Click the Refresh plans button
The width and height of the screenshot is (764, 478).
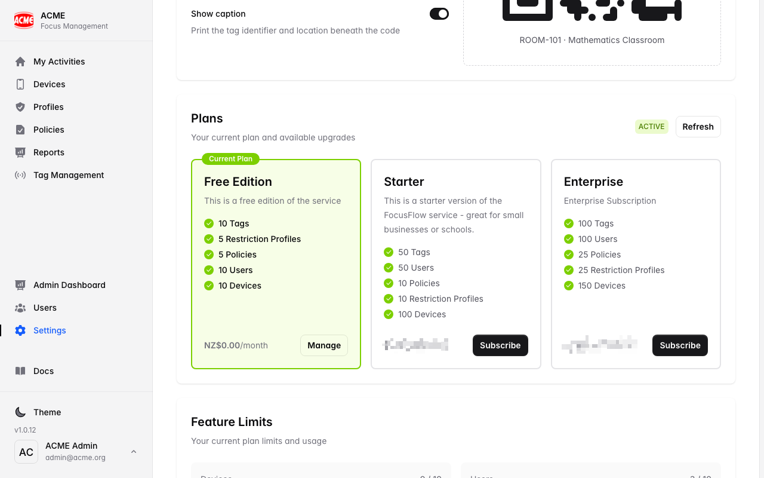coord(698,127)
